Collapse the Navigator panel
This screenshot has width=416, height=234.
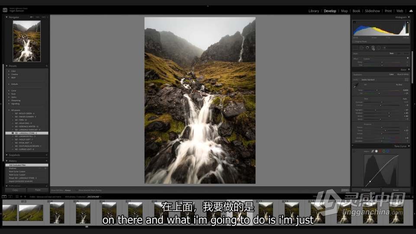click(7, 17)
